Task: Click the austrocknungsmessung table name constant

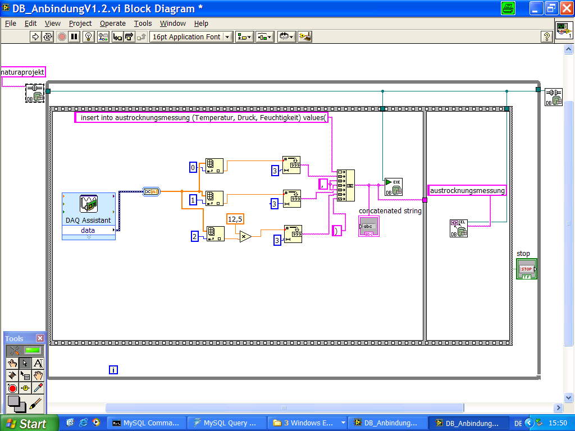Action: point(467,191)
